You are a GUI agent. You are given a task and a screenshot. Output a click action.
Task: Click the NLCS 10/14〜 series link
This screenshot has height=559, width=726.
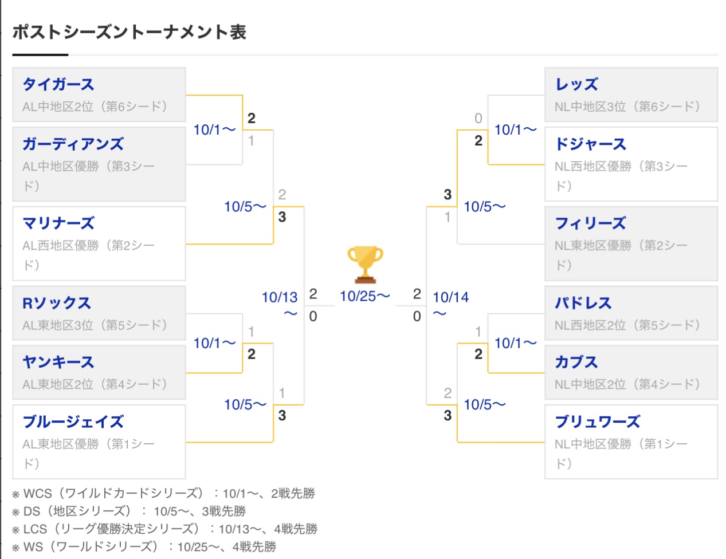click(450, 305)
